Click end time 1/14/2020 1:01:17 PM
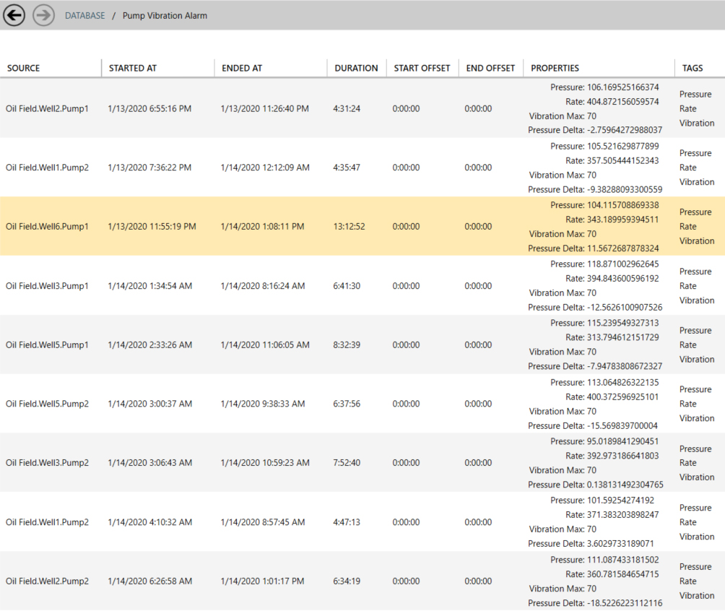725x611 pixels. point(263,581)
